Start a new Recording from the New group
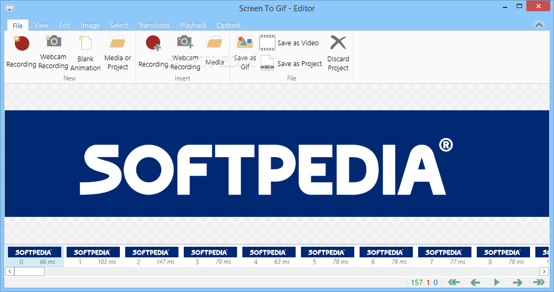This screenshot has height=292, width=554. pyautogui.click(x=21, y=52)
